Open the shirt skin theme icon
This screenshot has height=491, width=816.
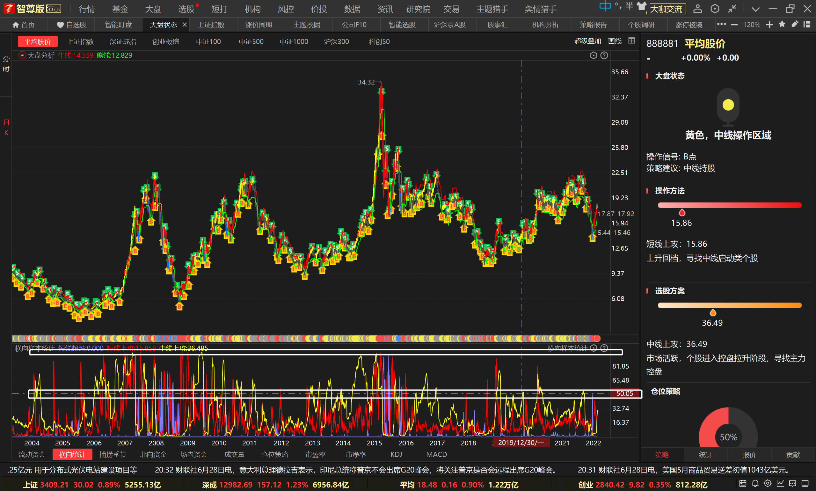coord(641,6)
